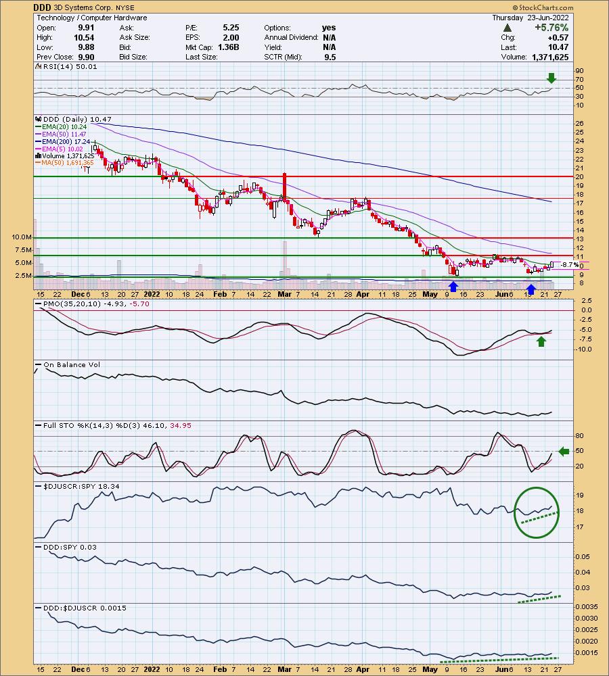Screen dimensions: 609x676
Task: Click the EMA(50) 11.47 legend entry
Action: [64, 134]
